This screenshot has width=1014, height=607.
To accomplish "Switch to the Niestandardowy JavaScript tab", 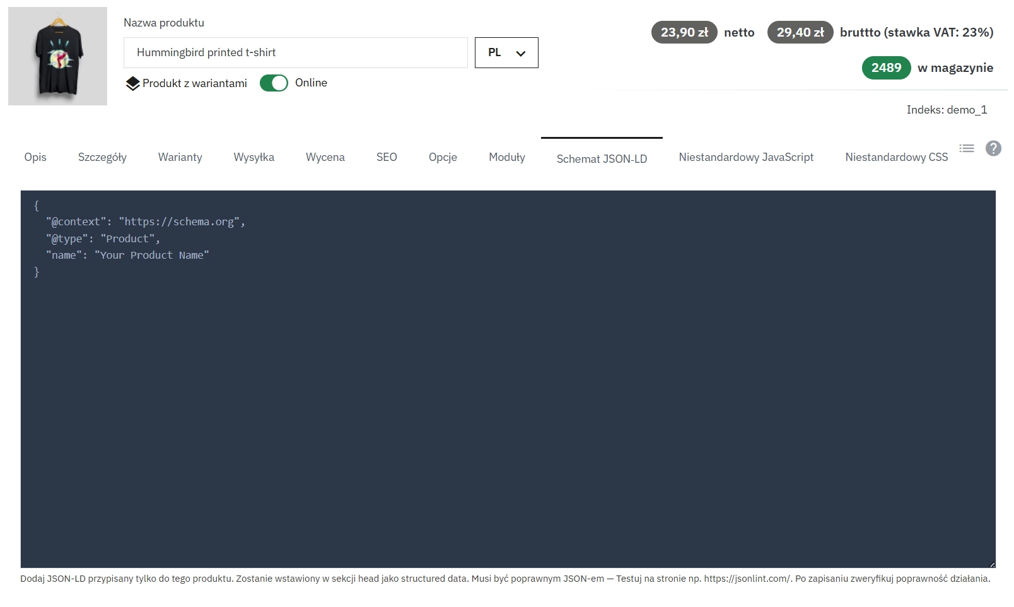I will coord(745,157).
